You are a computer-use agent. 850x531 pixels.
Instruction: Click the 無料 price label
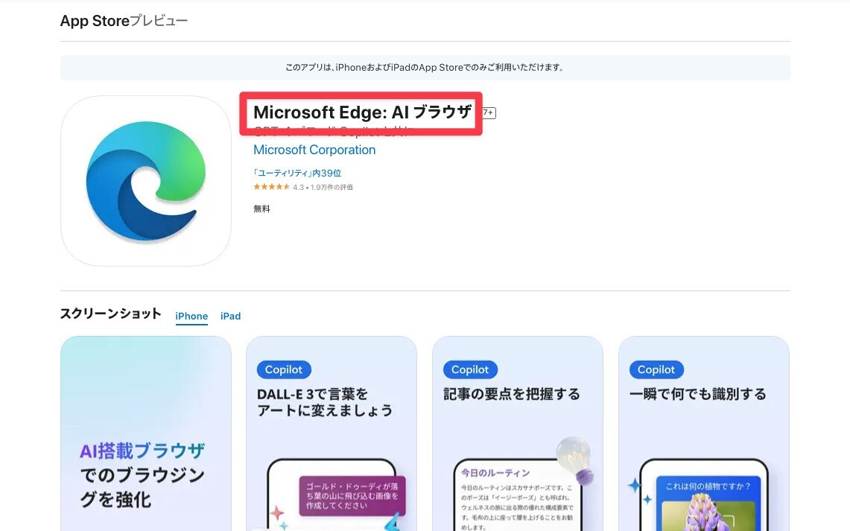[261, 209]
